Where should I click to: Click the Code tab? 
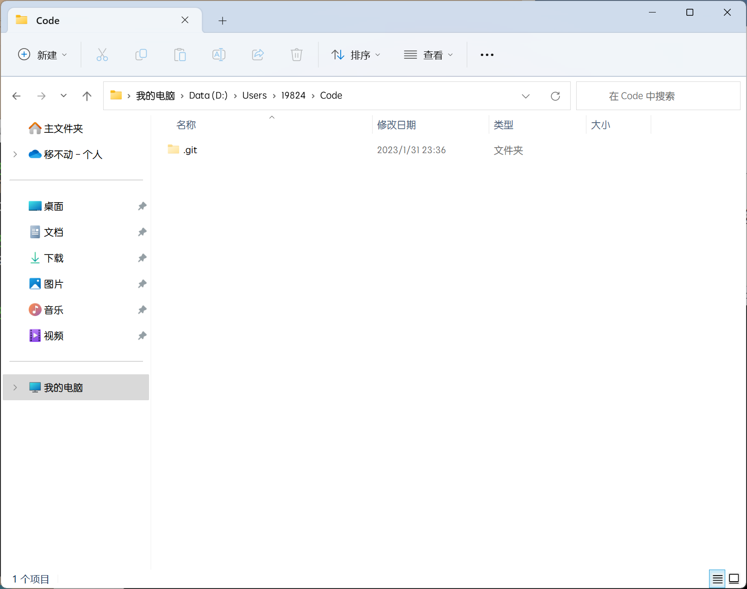[x=105, y=20]
